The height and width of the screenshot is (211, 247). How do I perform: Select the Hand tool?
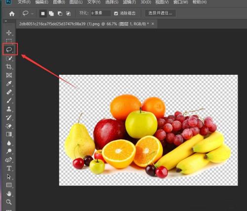(9, 194)
